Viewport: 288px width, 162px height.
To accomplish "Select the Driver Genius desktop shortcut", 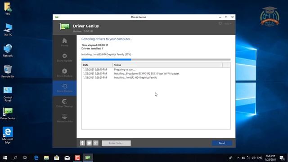I will pos(8,113).
